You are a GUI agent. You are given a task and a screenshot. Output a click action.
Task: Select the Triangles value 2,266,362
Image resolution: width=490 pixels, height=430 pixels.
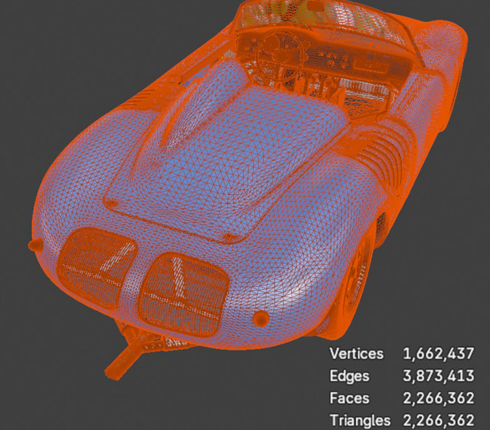[x=438, y=420]
